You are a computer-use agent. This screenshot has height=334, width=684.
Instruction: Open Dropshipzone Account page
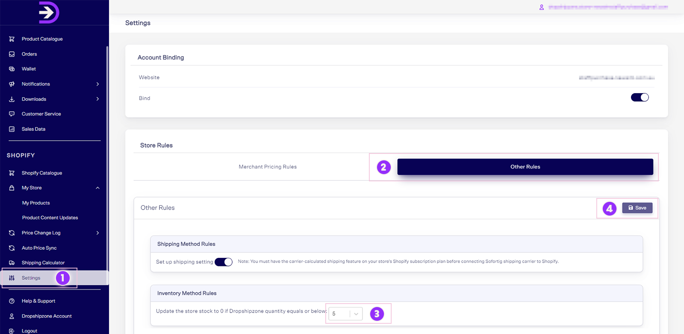click(x=47, y=316)
